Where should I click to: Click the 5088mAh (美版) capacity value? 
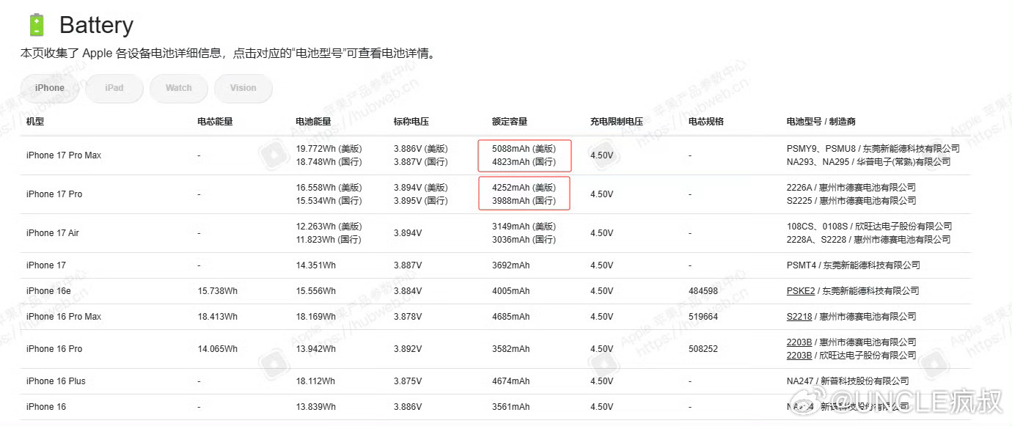pyautogui.click(x=524, y=149)
